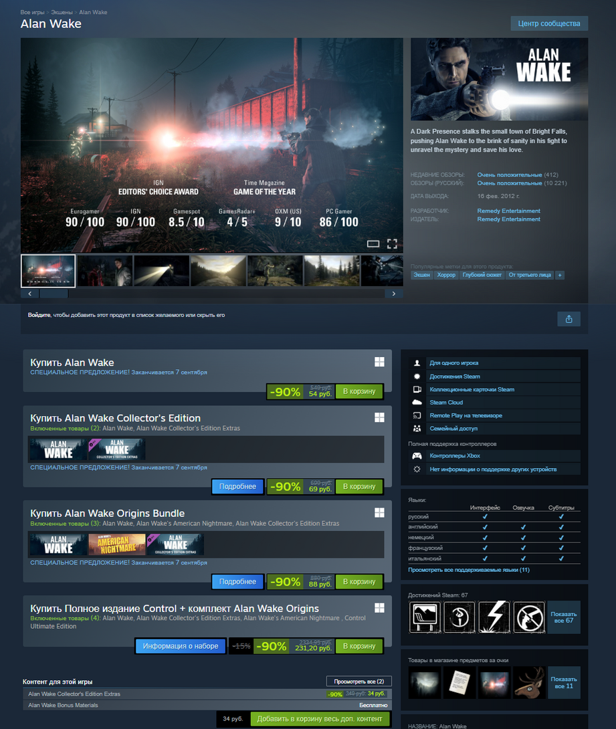616x729 pixels.
Task: Open the Экшен tag
Action: point(421,276)
